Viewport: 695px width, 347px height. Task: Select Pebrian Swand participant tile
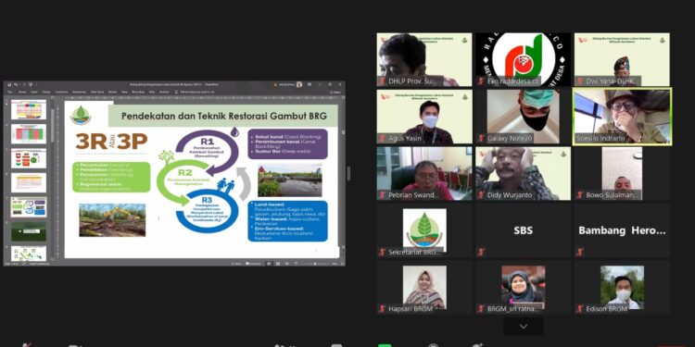(424, 174)
